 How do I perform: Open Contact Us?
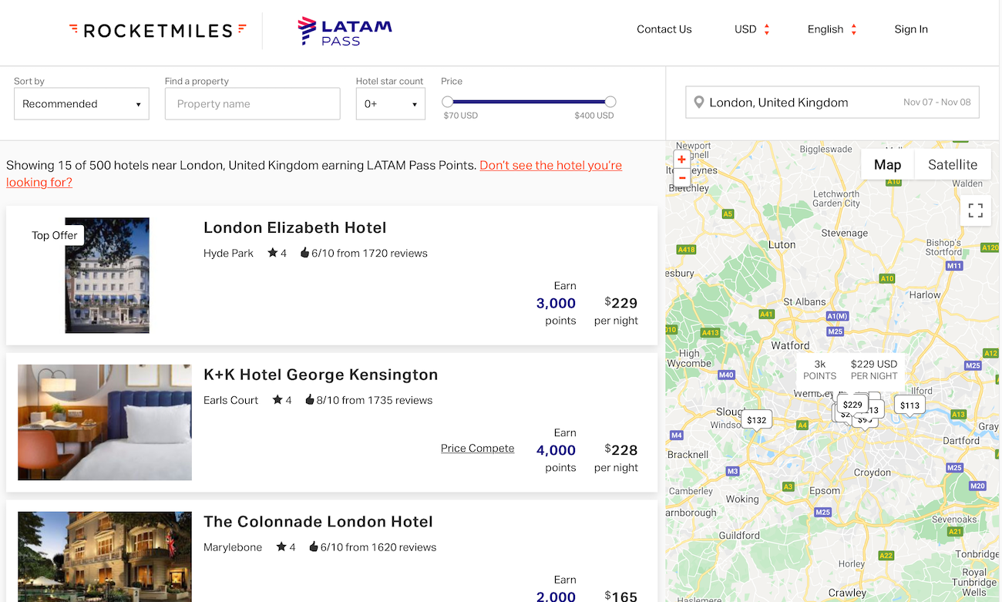pos(664,29)
